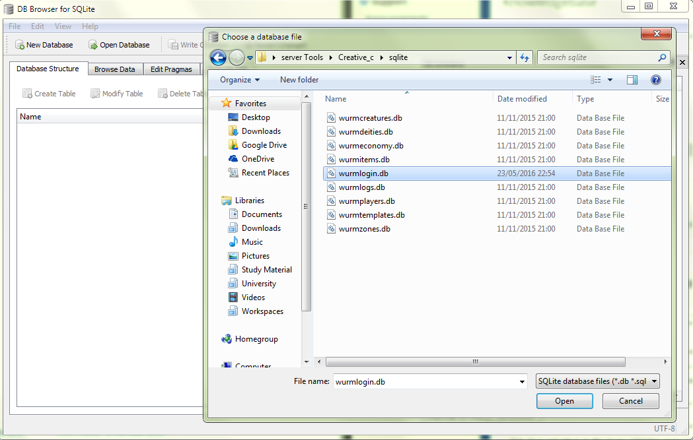This screenshot has width=693, height=440.
Task: Create a New folder
Action: pos(299,80)
